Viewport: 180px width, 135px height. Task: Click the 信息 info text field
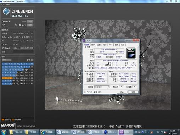point(23,52)
